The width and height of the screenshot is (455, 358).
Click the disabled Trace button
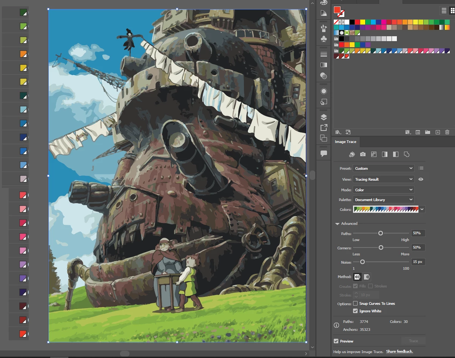[413, 341]
